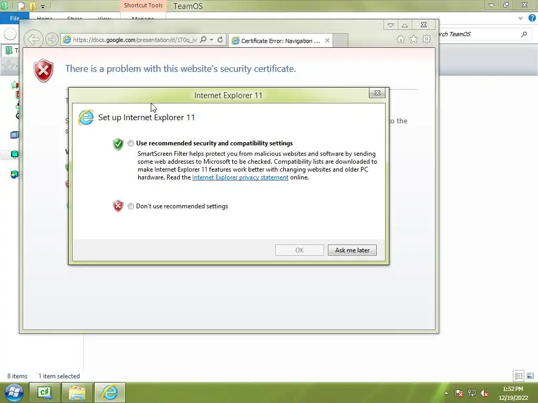Click 'Set up Internet Explorer 11' heading

[x=147, y=117]
